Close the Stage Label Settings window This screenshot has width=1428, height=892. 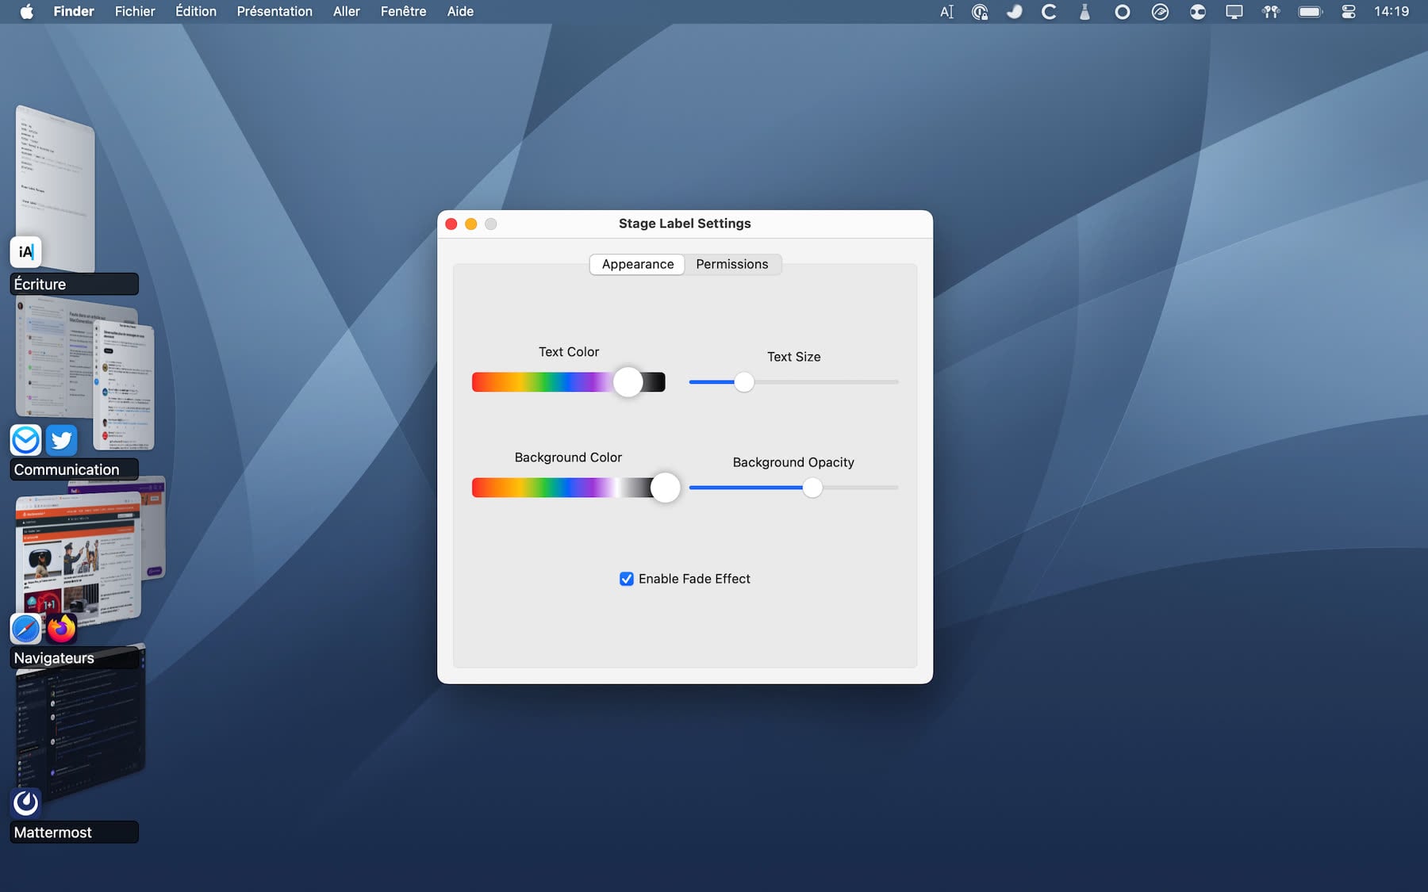click(x=451, y=224)
